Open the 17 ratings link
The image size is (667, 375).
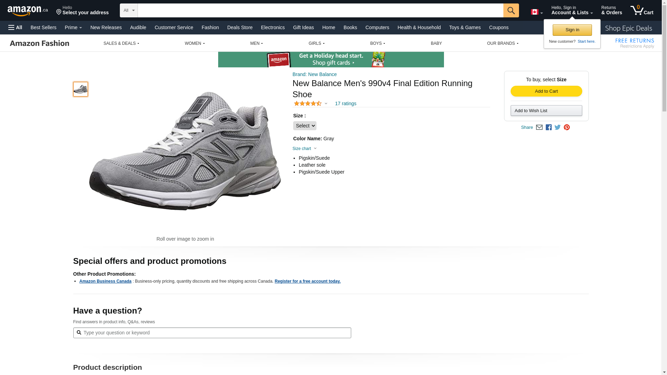345,103
